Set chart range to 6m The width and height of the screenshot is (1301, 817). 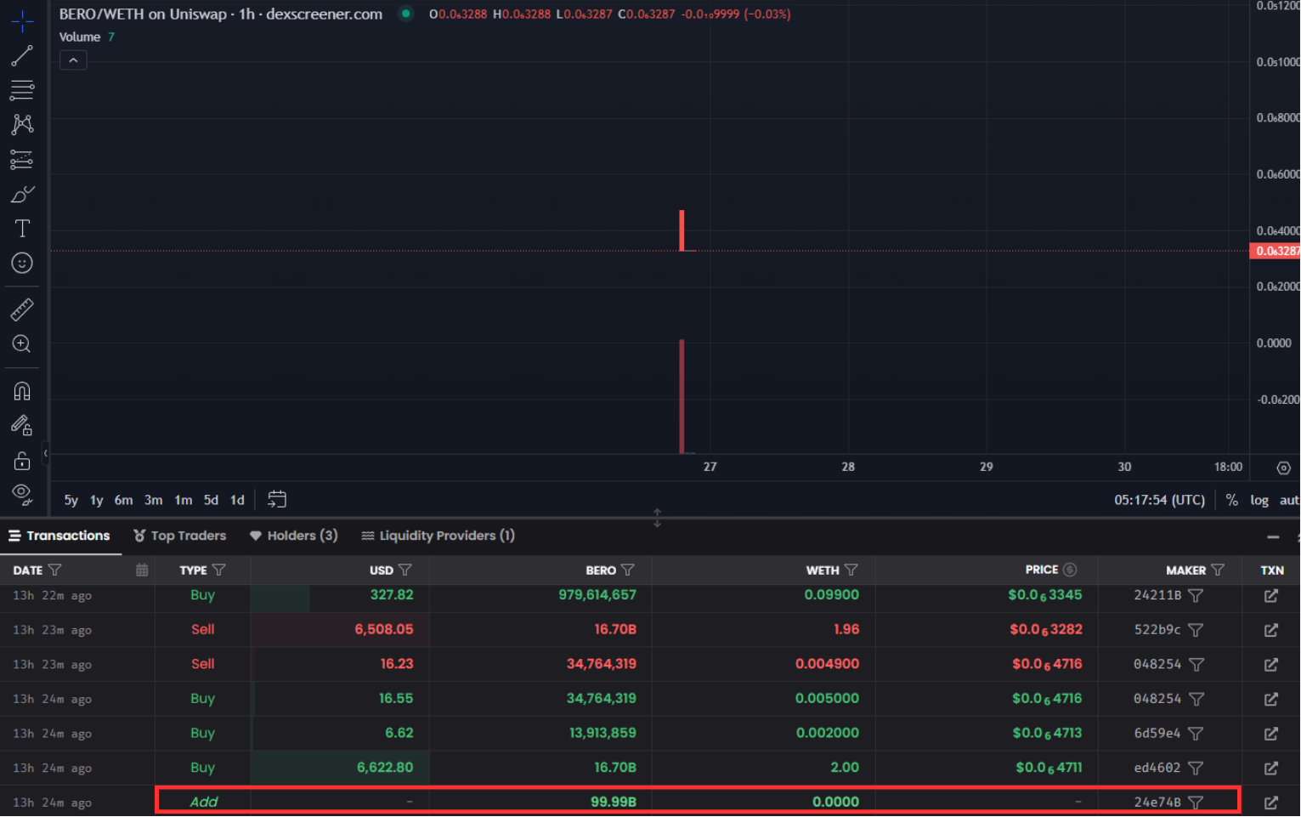click(124, 500)
